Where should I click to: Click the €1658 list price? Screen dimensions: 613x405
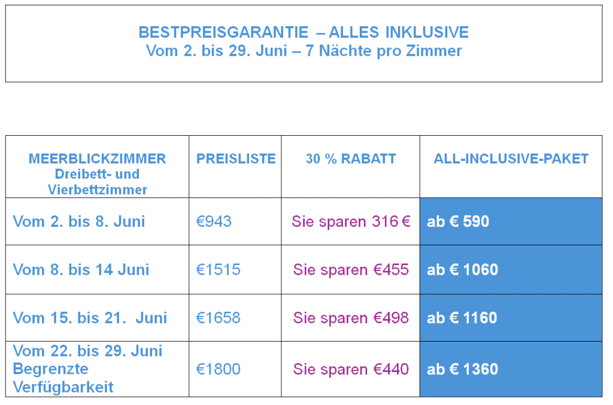coord(219,318)
